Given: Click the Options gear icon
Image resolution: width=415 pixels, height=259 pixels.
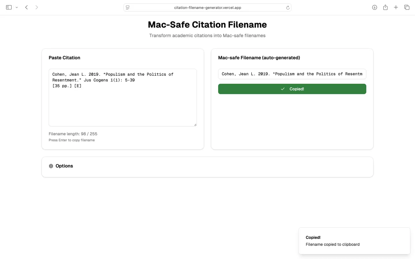Looking at the screenshot, I should pyautogui.click(x=51, y=166).
